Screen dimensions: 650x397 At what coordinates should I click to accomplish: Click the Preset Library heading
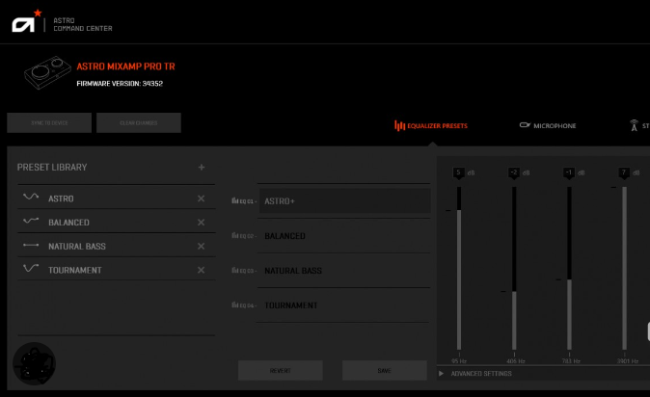52,167
